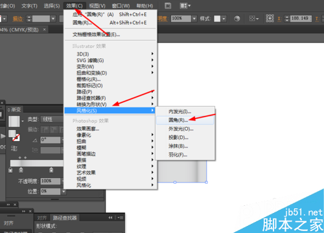The width and height of the screenshot is (324, 233).
Task: Open the 帮助(H) menu
Action: click(145, 6)
